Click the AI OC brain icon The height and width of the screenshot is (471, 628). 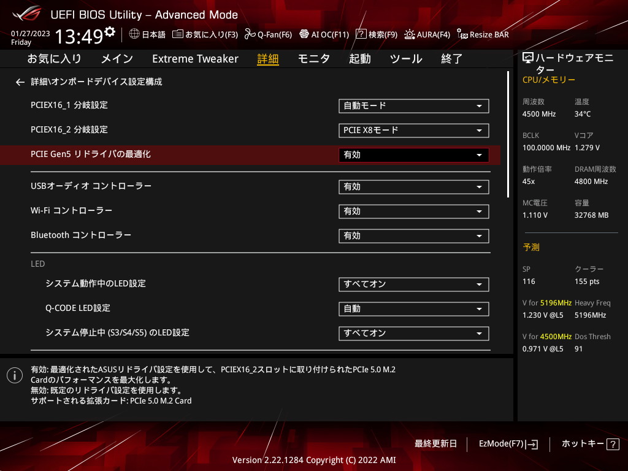click(x=304, y=34)
